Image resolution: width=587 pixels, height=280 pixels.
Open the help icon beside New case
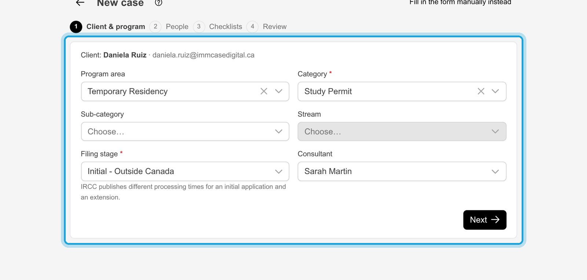coord(158,3)
